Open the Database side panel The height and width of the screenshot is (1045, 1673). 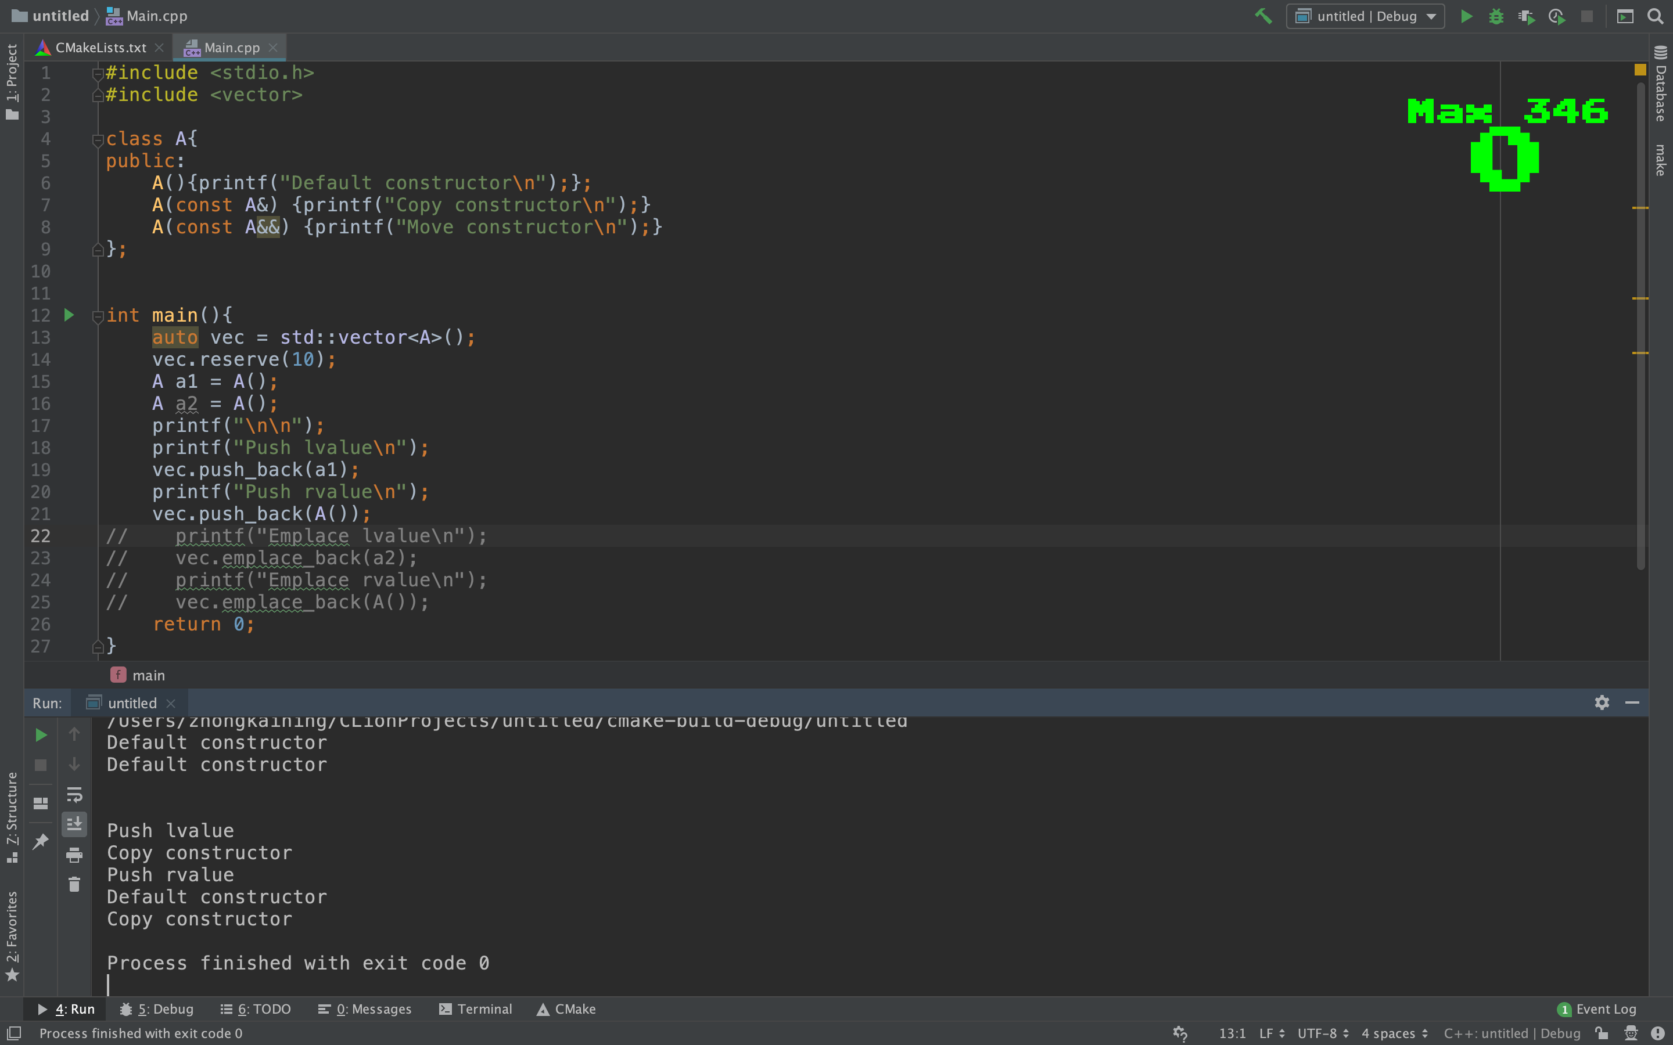1661,83
